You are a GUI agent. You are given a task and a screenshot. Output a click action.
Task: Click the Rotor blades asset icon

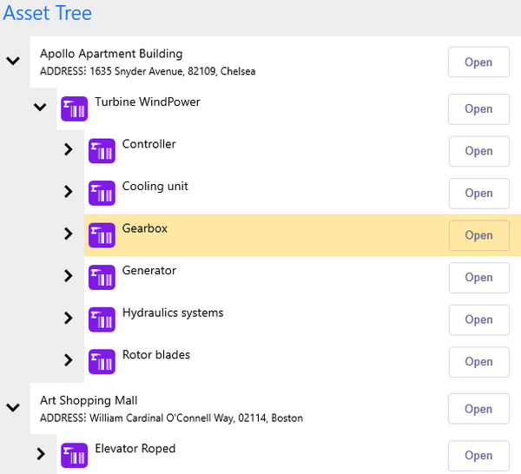pos(102,362)
